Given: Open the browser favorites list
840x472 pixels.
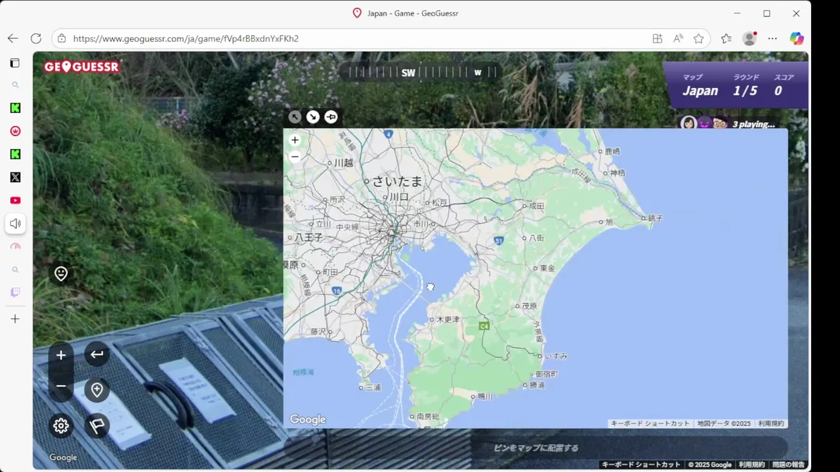Looking at the screenshot, I should pos(726,39).
